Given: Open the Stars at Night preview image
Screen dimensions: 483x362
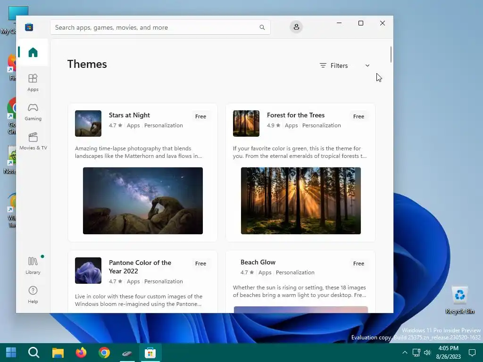Looking at the screenshot, I should [x=142, y=201].
